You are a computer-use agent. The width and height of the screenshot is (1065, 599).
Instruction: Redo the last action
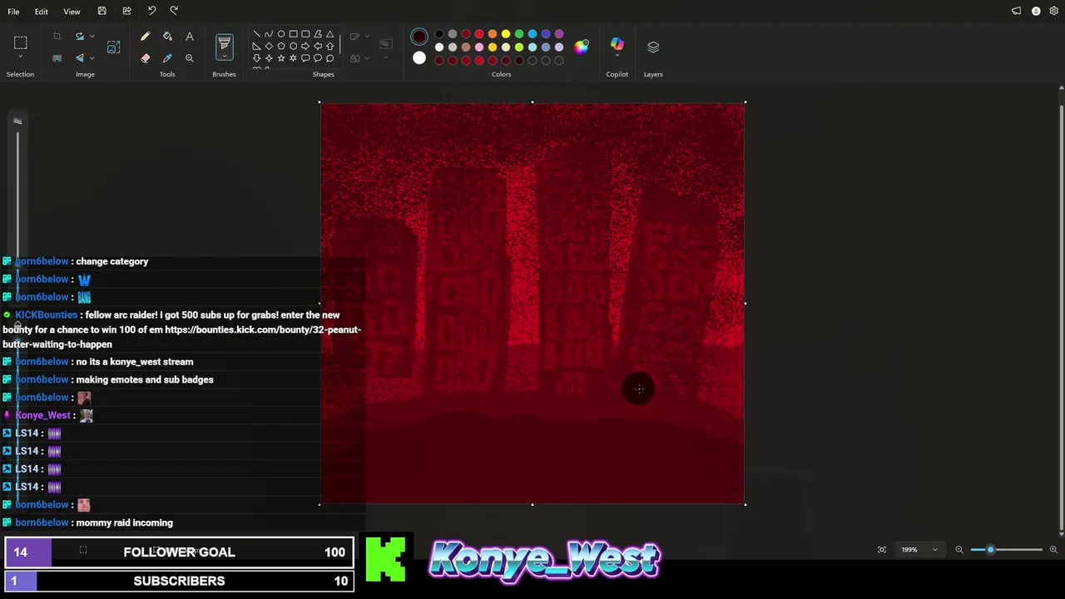pos(174,11)
